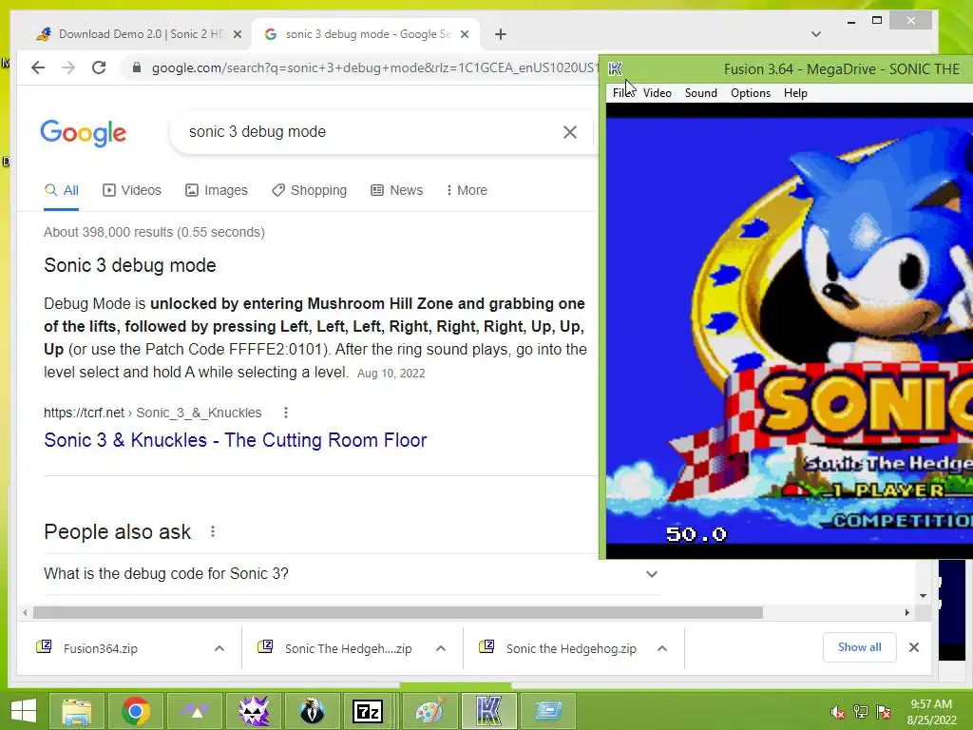This screenshot has height=730, width=973.
Task: Open Fusion's Options menu
Action: tap(751, 93)
